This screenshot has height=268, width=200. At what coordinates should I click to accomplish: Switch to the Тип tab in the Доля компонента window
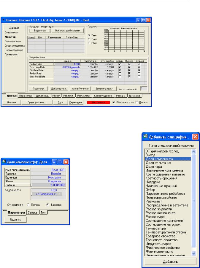click(43, 213)
